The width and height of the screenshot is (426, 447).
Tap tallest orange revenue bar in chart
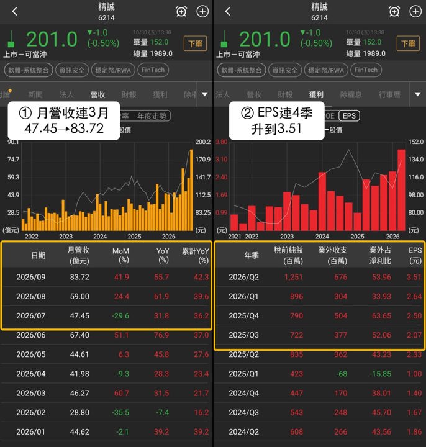191,190
